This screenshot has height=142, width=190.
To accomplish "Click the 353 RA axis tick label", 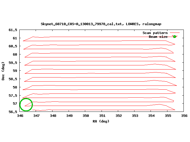I will click(135, 116).
